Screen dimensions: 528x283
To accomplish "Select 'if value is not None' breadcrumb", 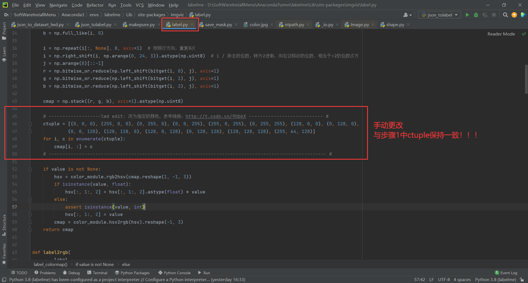I will [x=95, y=264].
